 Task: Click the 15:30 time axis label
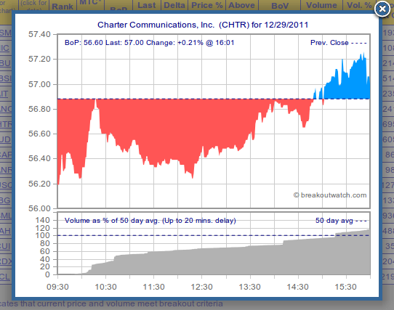click(345, 287)
